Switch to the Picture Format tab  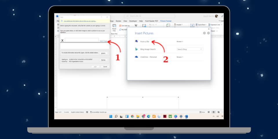pyautogui.click(x=166, y=21)
